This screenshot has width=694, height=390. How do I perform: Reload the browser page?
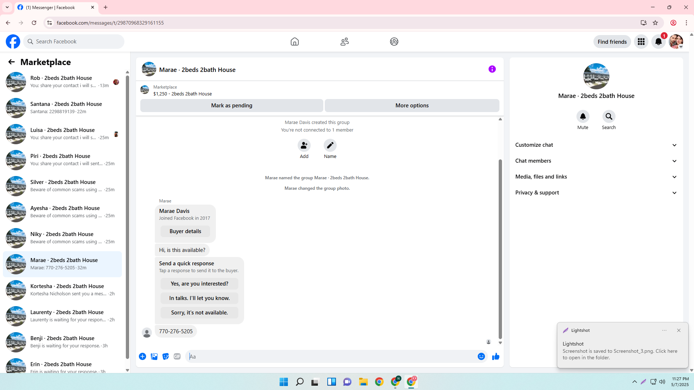click(34, 23)
